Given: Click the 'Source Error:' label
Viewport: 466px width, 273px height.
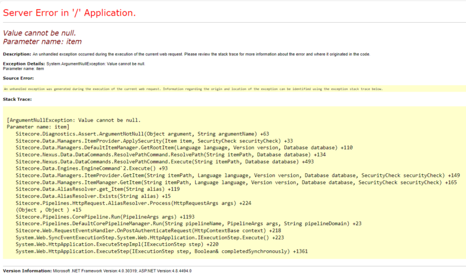Looking at the screenshot, I should click(x=19, y=78).
